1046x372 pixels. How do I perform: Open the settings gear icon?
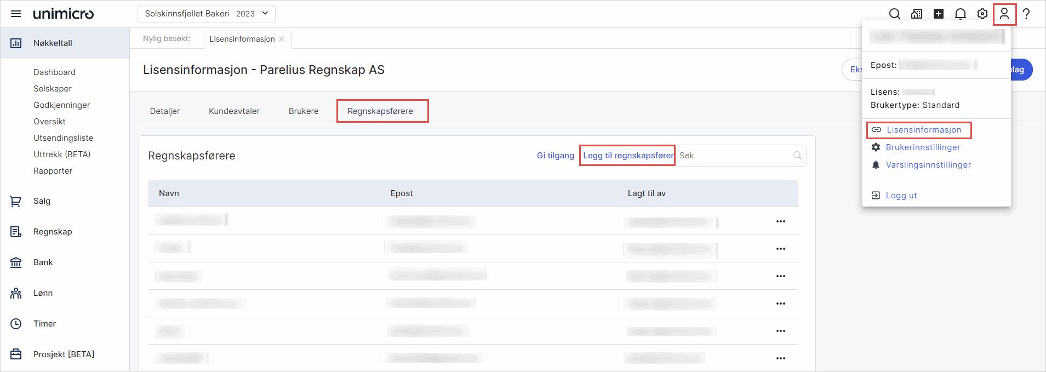point(982,14)
